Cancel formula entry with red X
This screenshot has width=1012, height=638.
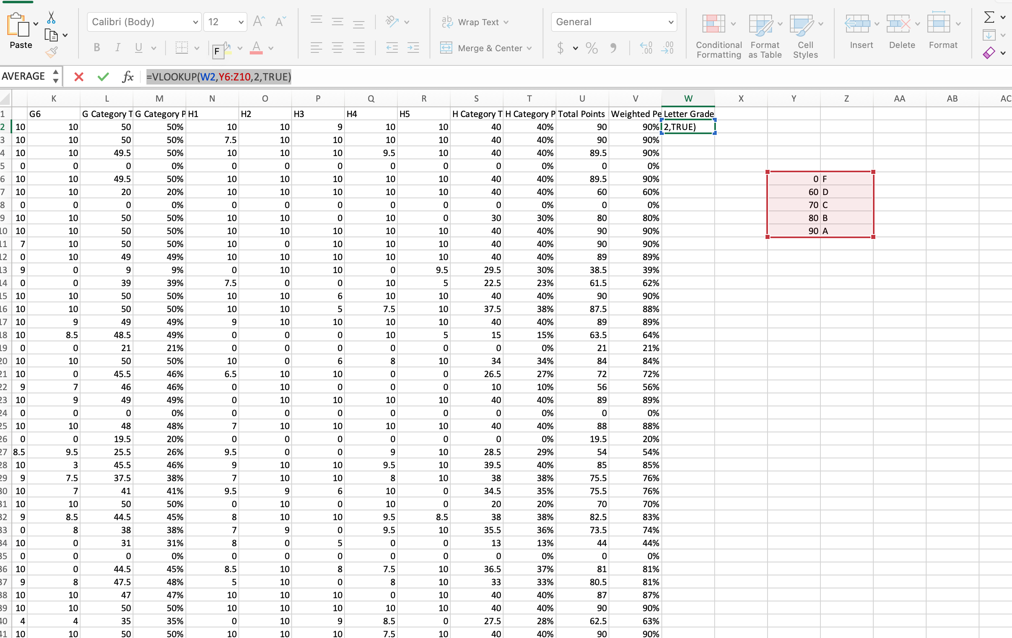pyautogui.click(x=79, y=77)
